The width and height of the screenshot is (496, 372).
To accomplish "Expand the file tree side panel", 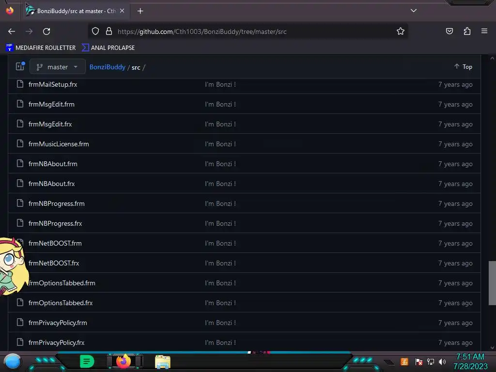I will (20, 66).
